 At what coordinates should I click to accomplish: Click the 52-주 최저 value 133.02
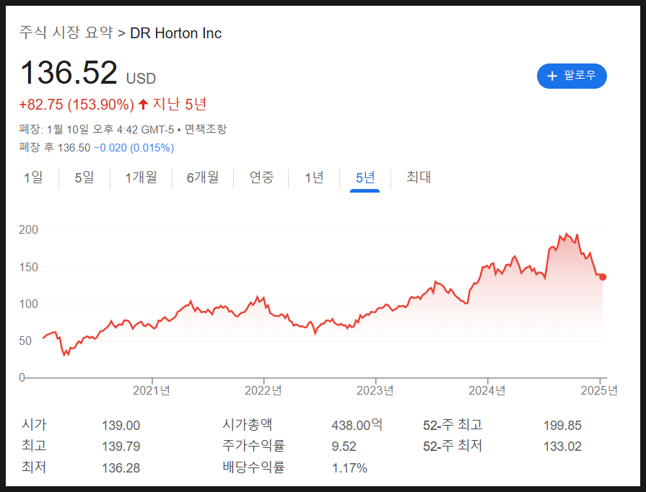tap(562, 447)
